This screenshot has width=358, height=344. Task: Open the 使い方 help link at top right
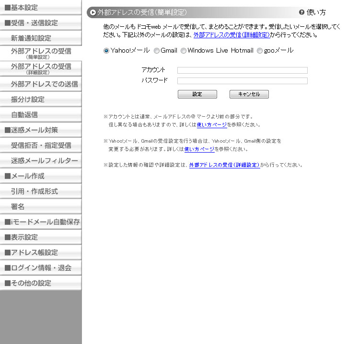(316, 12)
